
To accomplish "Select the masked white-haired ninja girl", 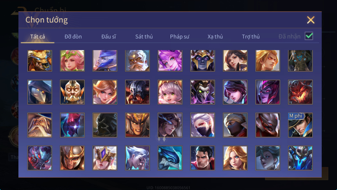I will pos(202,125).
